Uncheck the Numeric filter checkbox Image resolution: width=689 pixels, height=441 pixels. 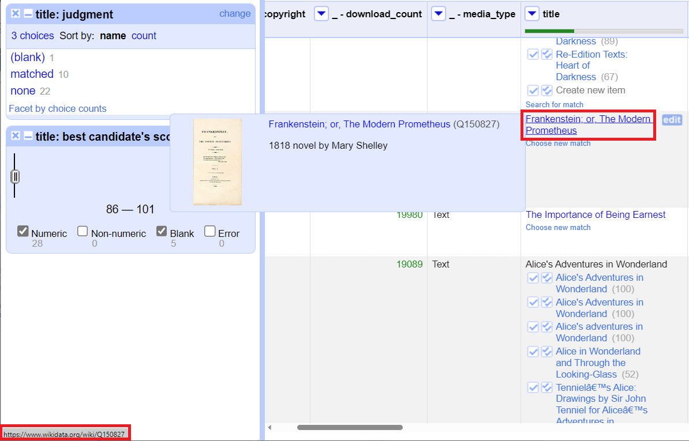(24, 230)
